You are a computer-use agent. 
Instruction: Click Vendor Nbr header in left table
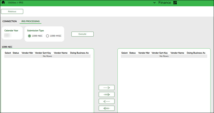(27, 53)
